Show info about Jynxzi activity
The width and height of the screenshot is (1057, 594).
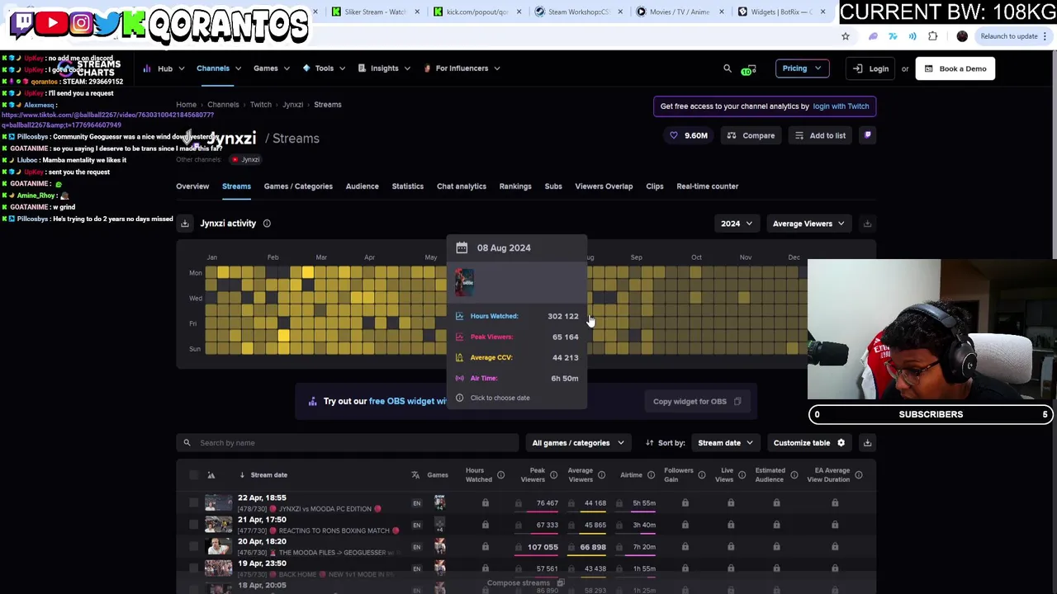267,224
